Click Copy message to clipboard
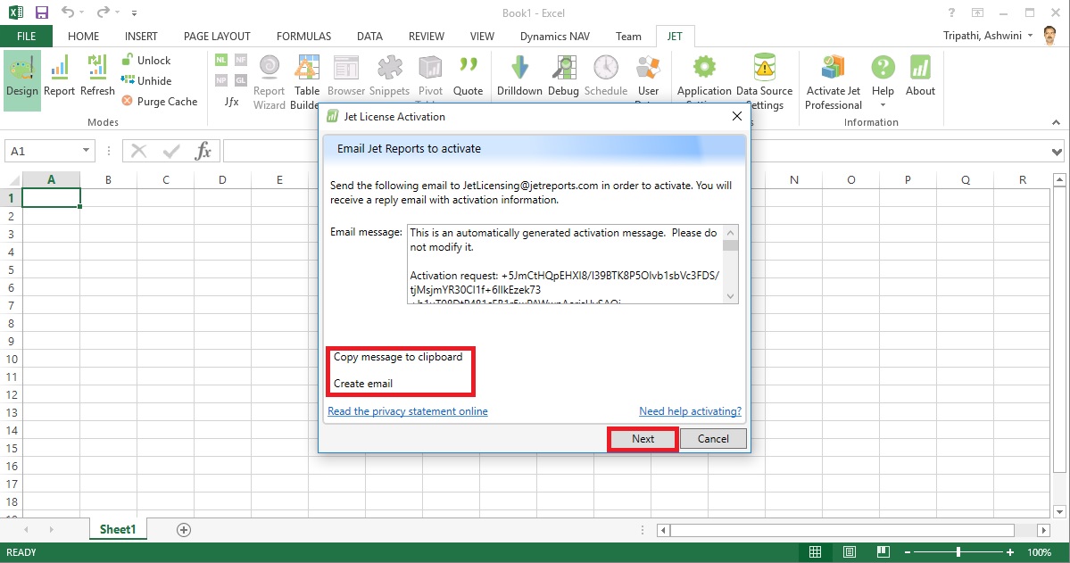Viewport: 1070px width, 563px height. [398, 357]
